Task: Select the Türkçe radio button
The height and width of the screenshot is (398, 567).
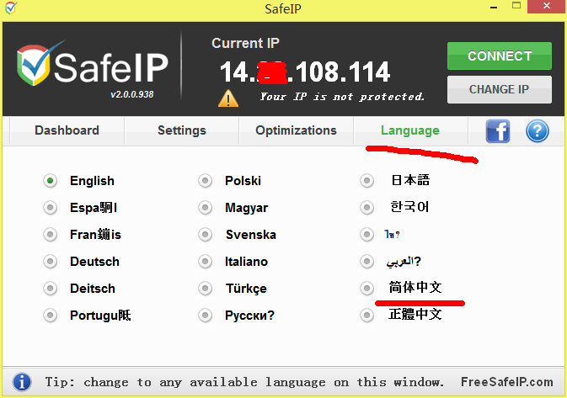Action: pyautogui.click(x=205, y=289)
